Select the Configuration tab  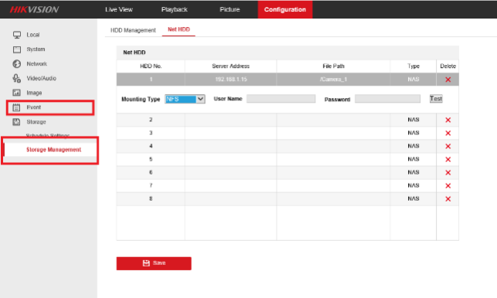(x=285, y=9)
